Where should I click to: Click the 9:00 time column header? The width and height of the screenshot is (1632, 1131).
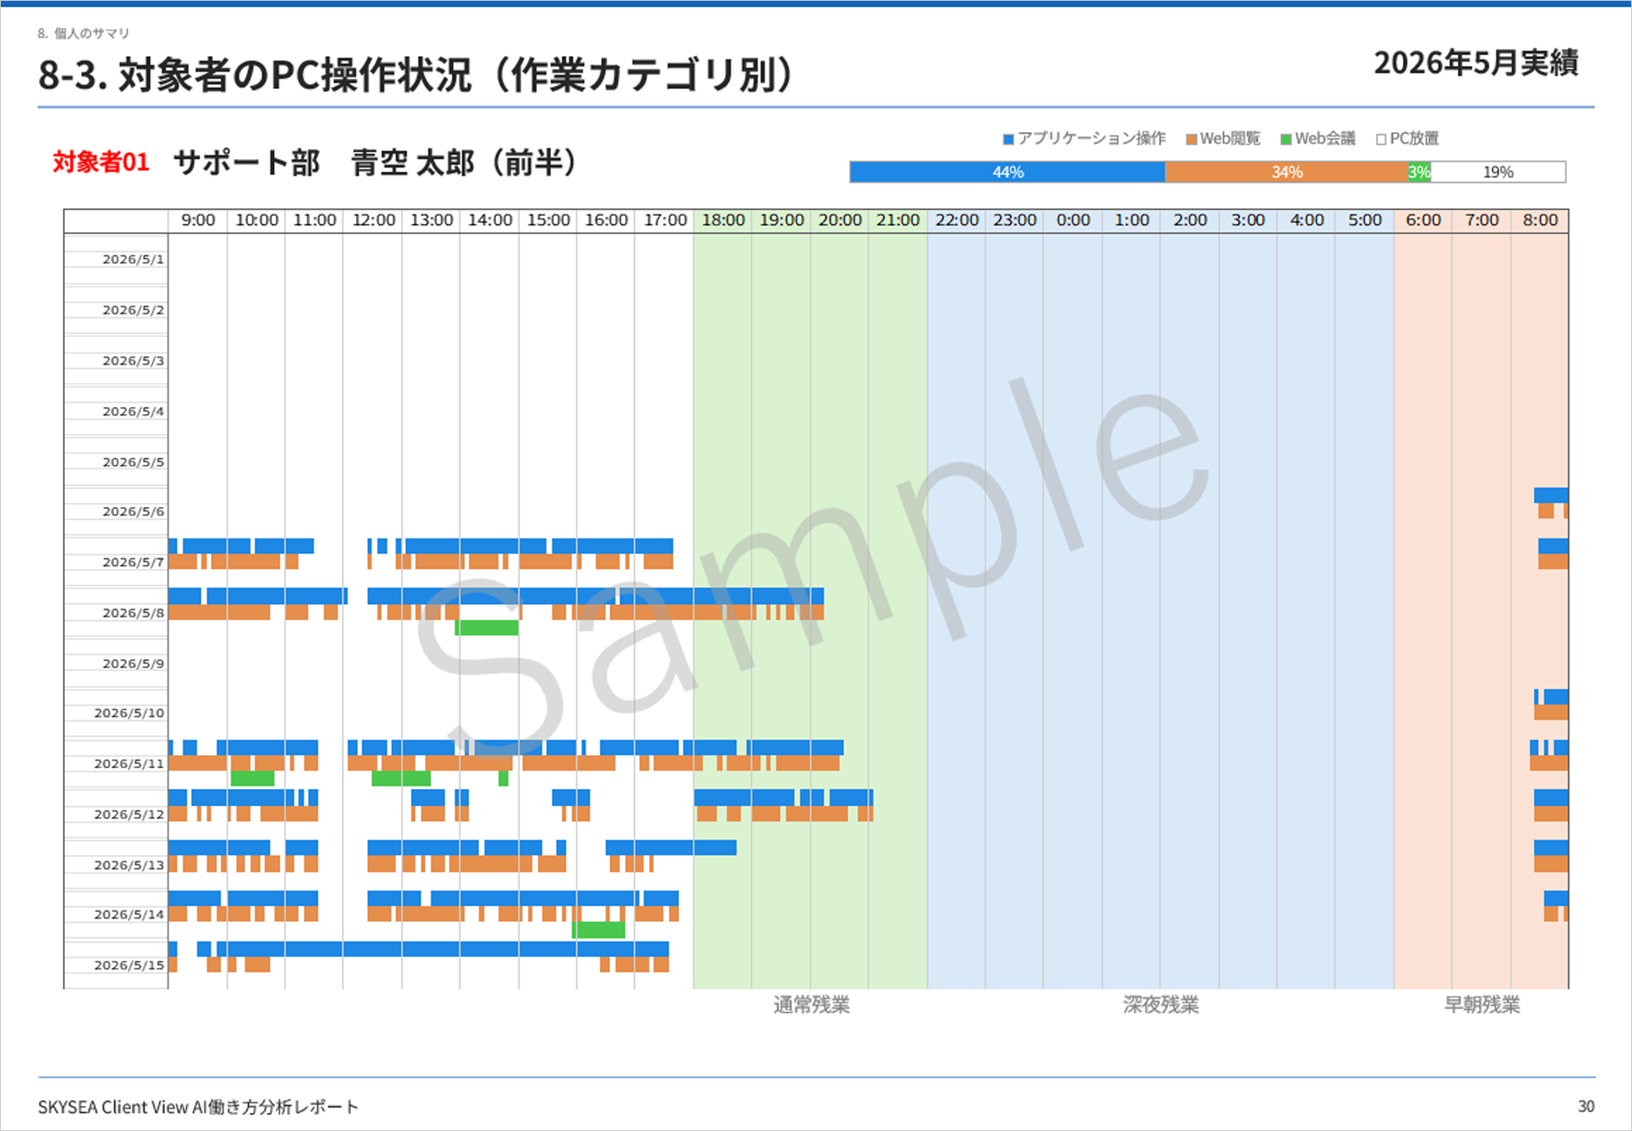coord(198,220)
